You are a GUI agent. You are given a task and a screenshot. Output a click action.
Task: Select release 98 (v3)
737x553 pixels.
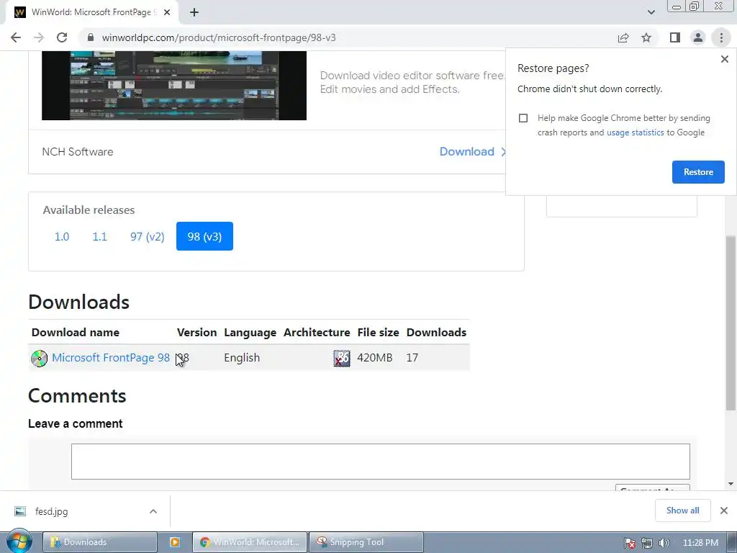pyautogui.click(x=204, y=236)
